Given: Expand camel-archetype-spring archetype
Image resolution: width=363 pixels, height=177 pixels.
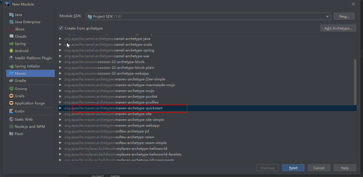Looking at the screenshot, I should click(60, 50).
